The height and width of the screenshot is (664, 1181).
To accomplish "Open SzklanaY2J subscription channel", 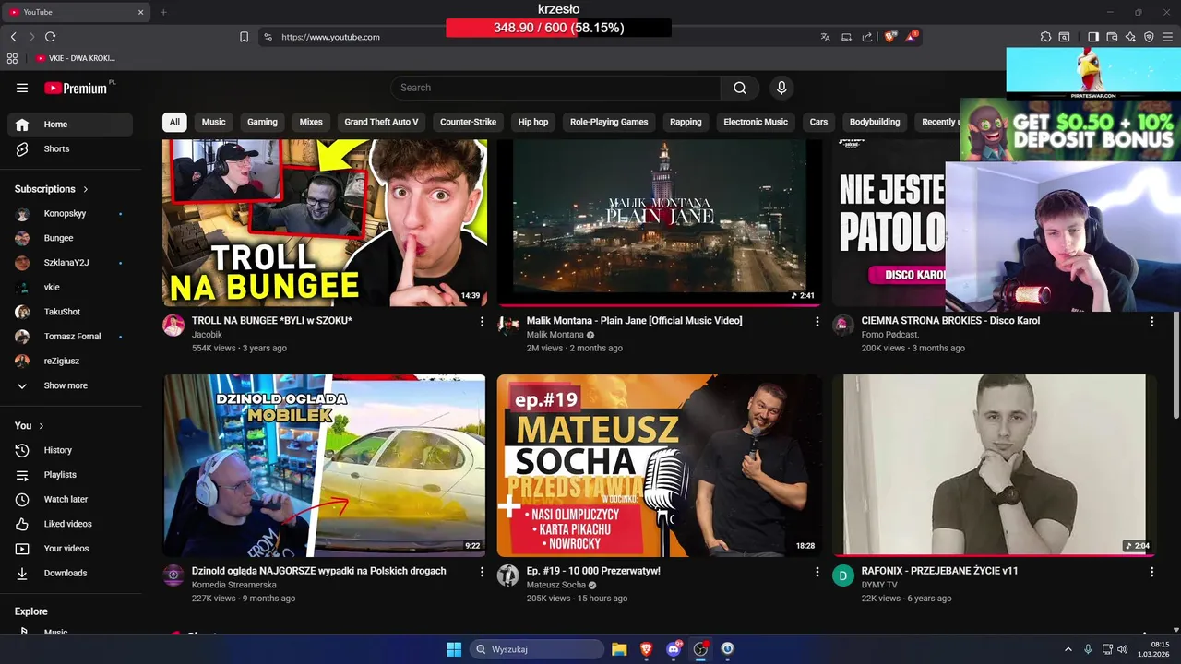I will (70, 263).
